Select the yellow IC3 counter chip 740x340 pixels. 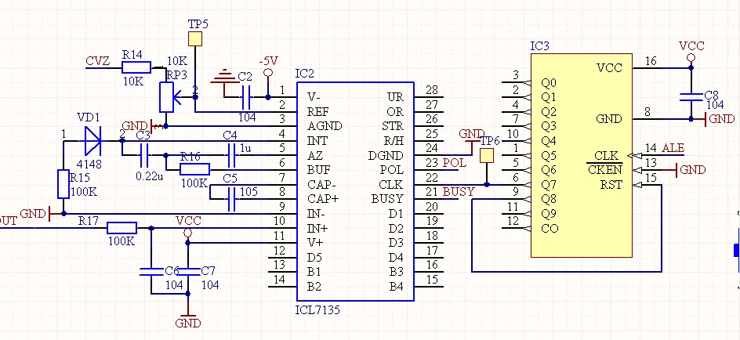click(x=582, y=155)
